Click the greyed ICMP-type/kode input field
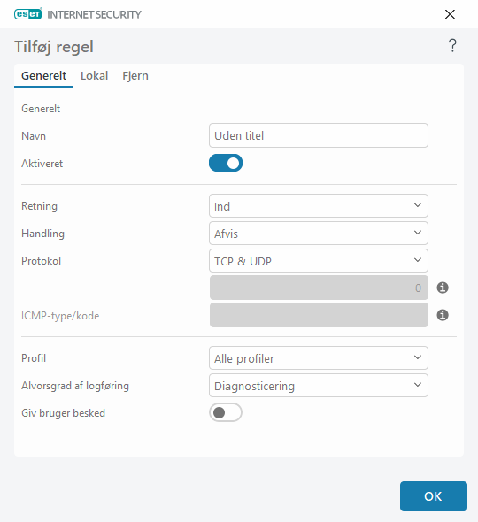This screenshot has width=478, height=522. [x=319, y=315]
